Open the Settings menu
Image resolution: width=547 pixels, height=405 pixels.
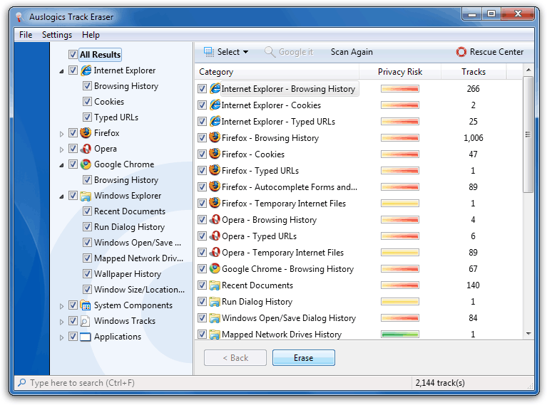[57, 35]
